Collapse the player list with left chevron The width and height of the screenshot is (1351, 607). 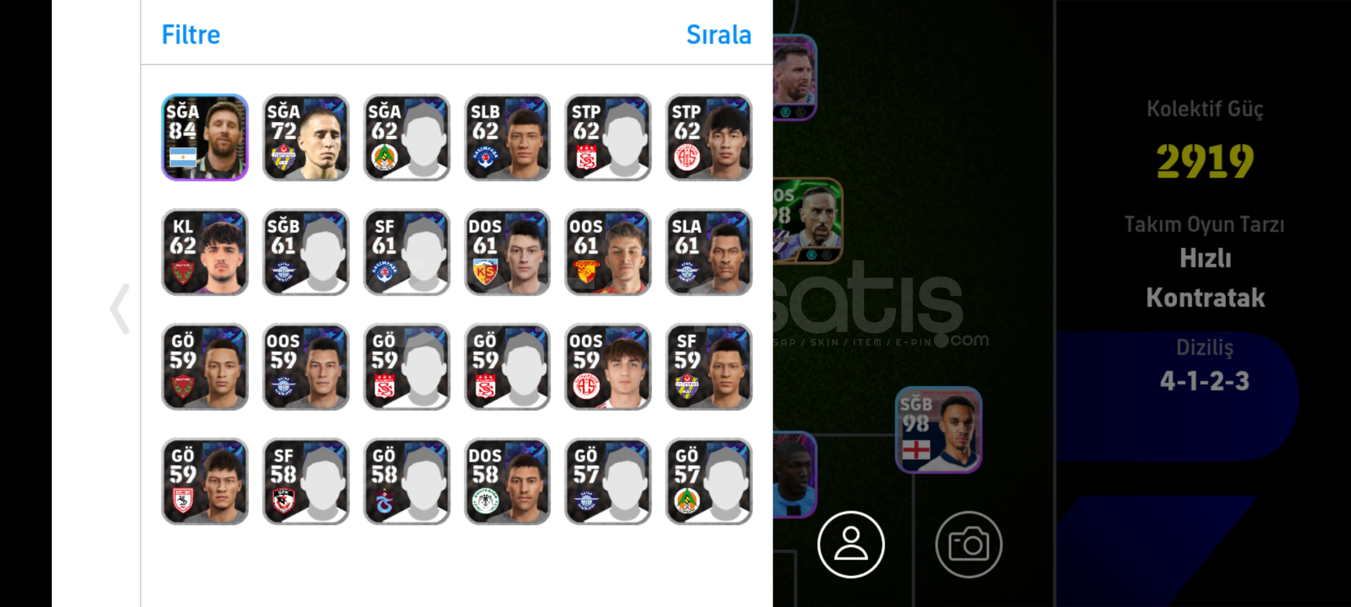(x=120, y=309)
